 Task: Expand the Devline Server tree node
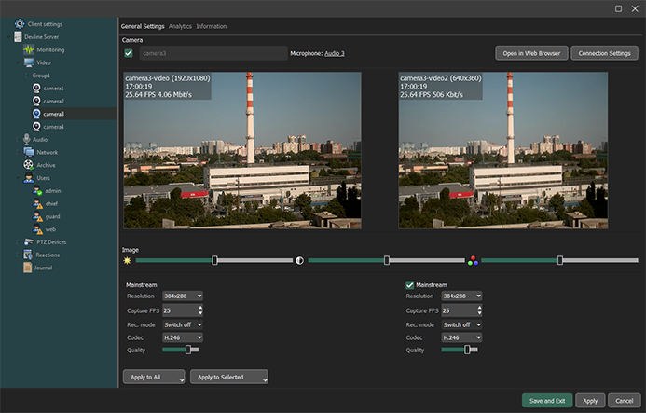[9, 36]
